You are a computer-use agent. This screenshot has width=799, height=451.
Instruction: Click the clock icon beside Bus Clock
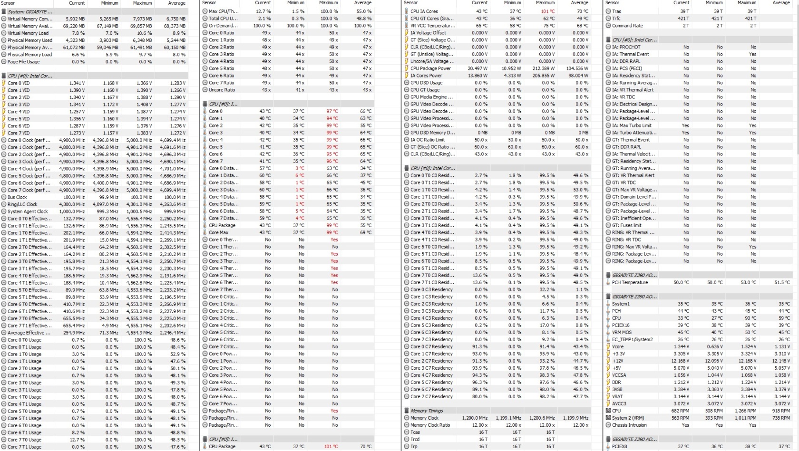click(x=4, y=197)
